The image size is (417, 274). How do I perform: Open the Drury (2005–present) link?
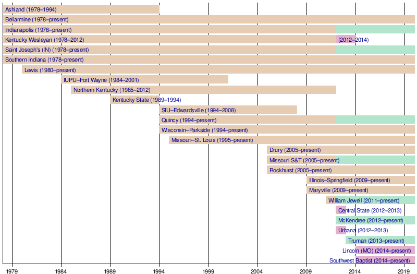pos(295,150)
